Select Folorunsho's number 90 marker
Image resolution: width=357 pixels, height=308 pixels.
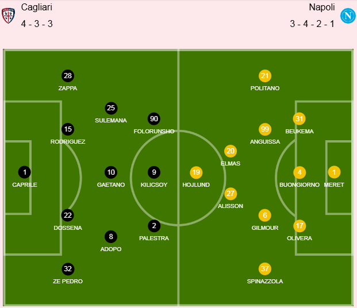point(153,119)
